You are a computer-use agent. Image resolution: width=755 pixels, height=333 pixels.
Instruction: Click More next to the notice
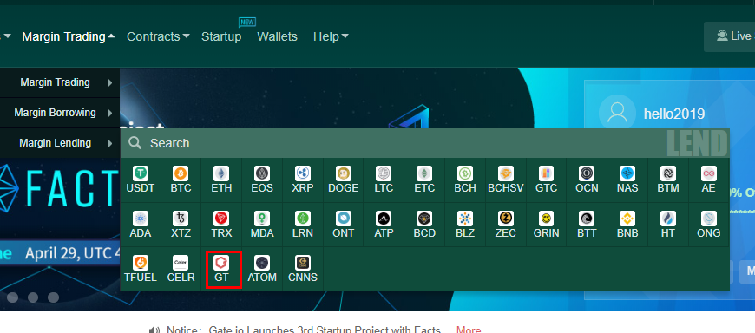(469, 330)
